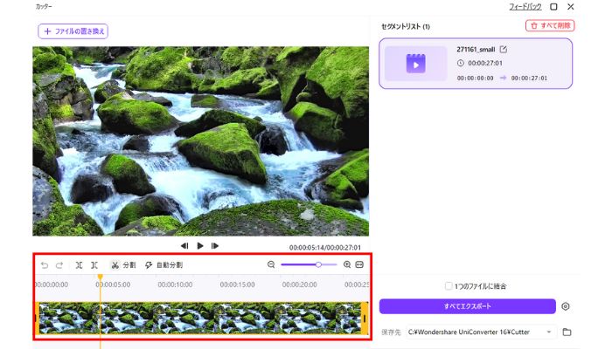Viewport: 612px width, 349px height.
Task: Set the trim start point icon
Action: point(80,265)
